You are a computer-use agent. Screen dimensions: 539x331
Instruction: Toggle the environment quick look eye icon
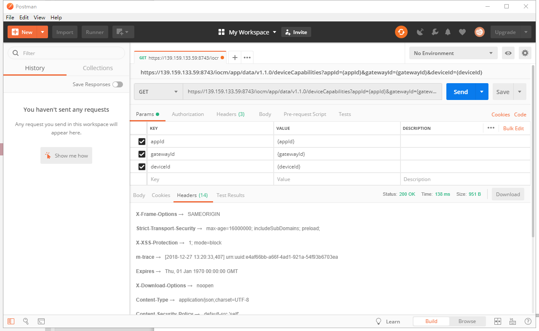[509, 53]
